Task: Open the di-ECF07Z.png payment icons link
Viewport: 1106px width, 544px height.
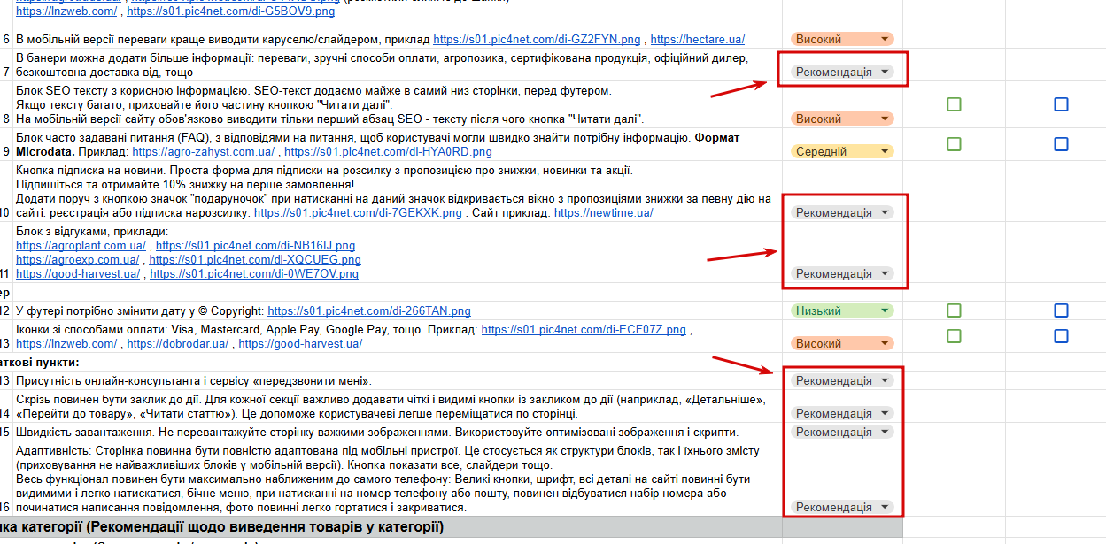Action: click(x=584, y=330)
